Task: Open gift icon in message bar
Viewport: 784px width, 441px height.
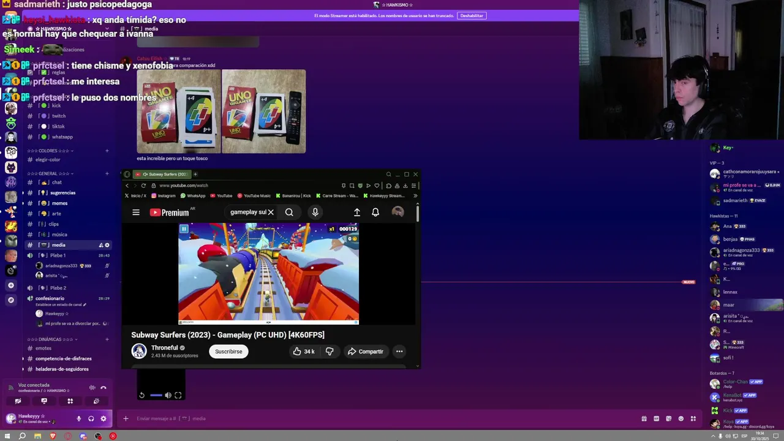Action: 644,418
